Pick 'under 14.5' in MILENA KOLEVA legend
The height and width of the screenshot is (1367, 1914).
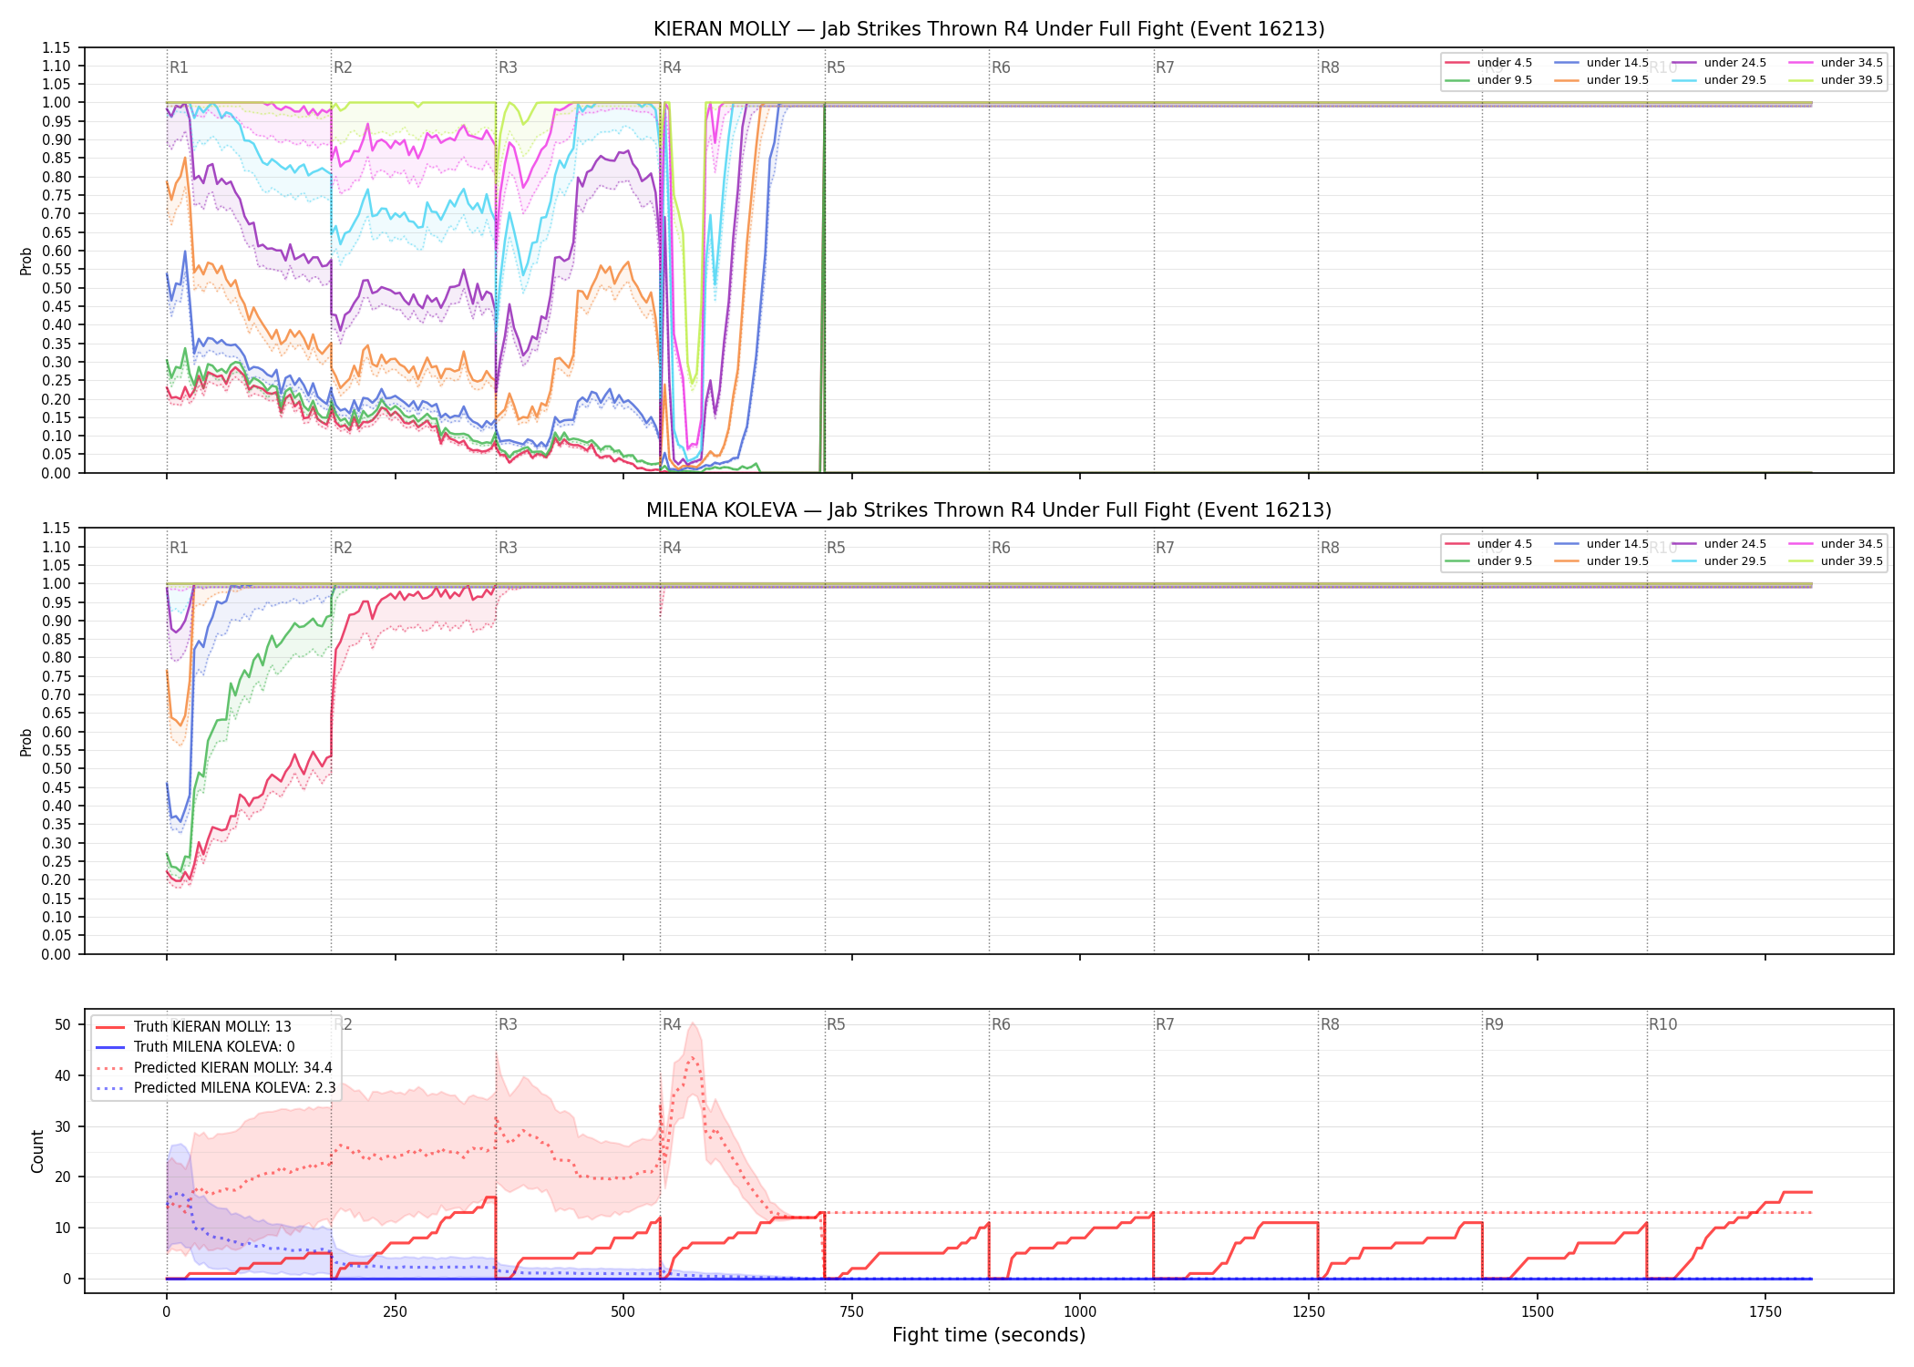1601,544
